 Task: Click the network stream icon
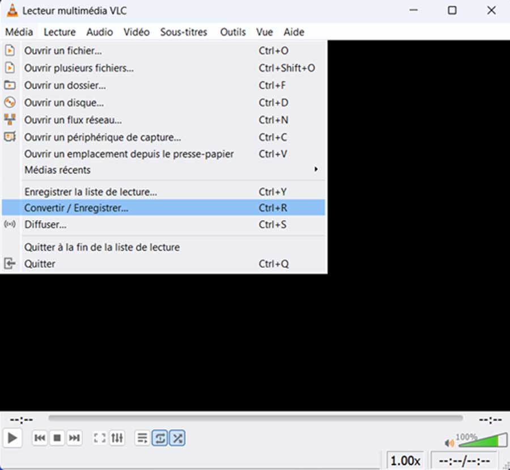10,120
